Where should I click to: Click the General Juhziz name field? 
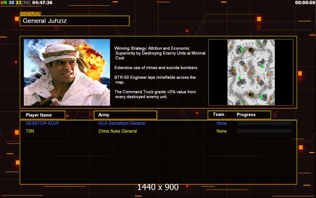click(x=75, y=21)
